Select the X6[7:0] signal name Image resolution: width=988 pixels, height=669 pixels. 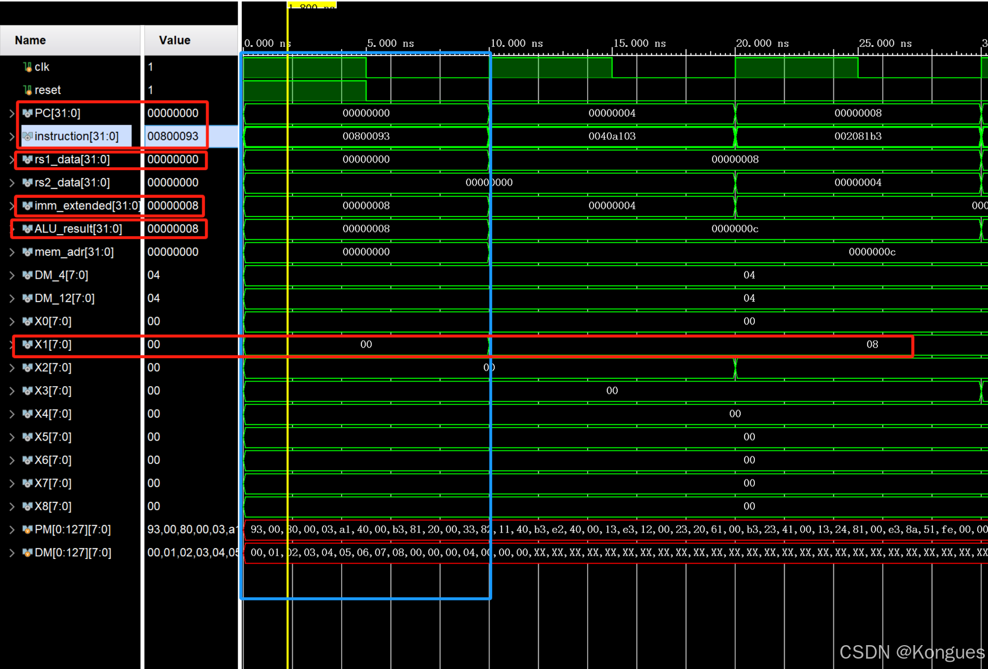(53, 460)
